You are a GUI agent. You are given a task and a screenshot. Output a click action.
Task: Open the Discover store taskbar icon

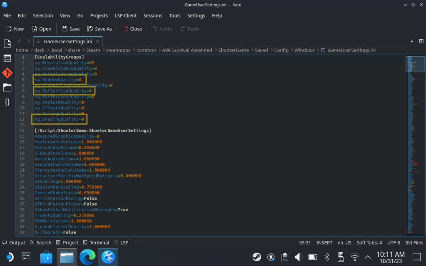point(46,257)
